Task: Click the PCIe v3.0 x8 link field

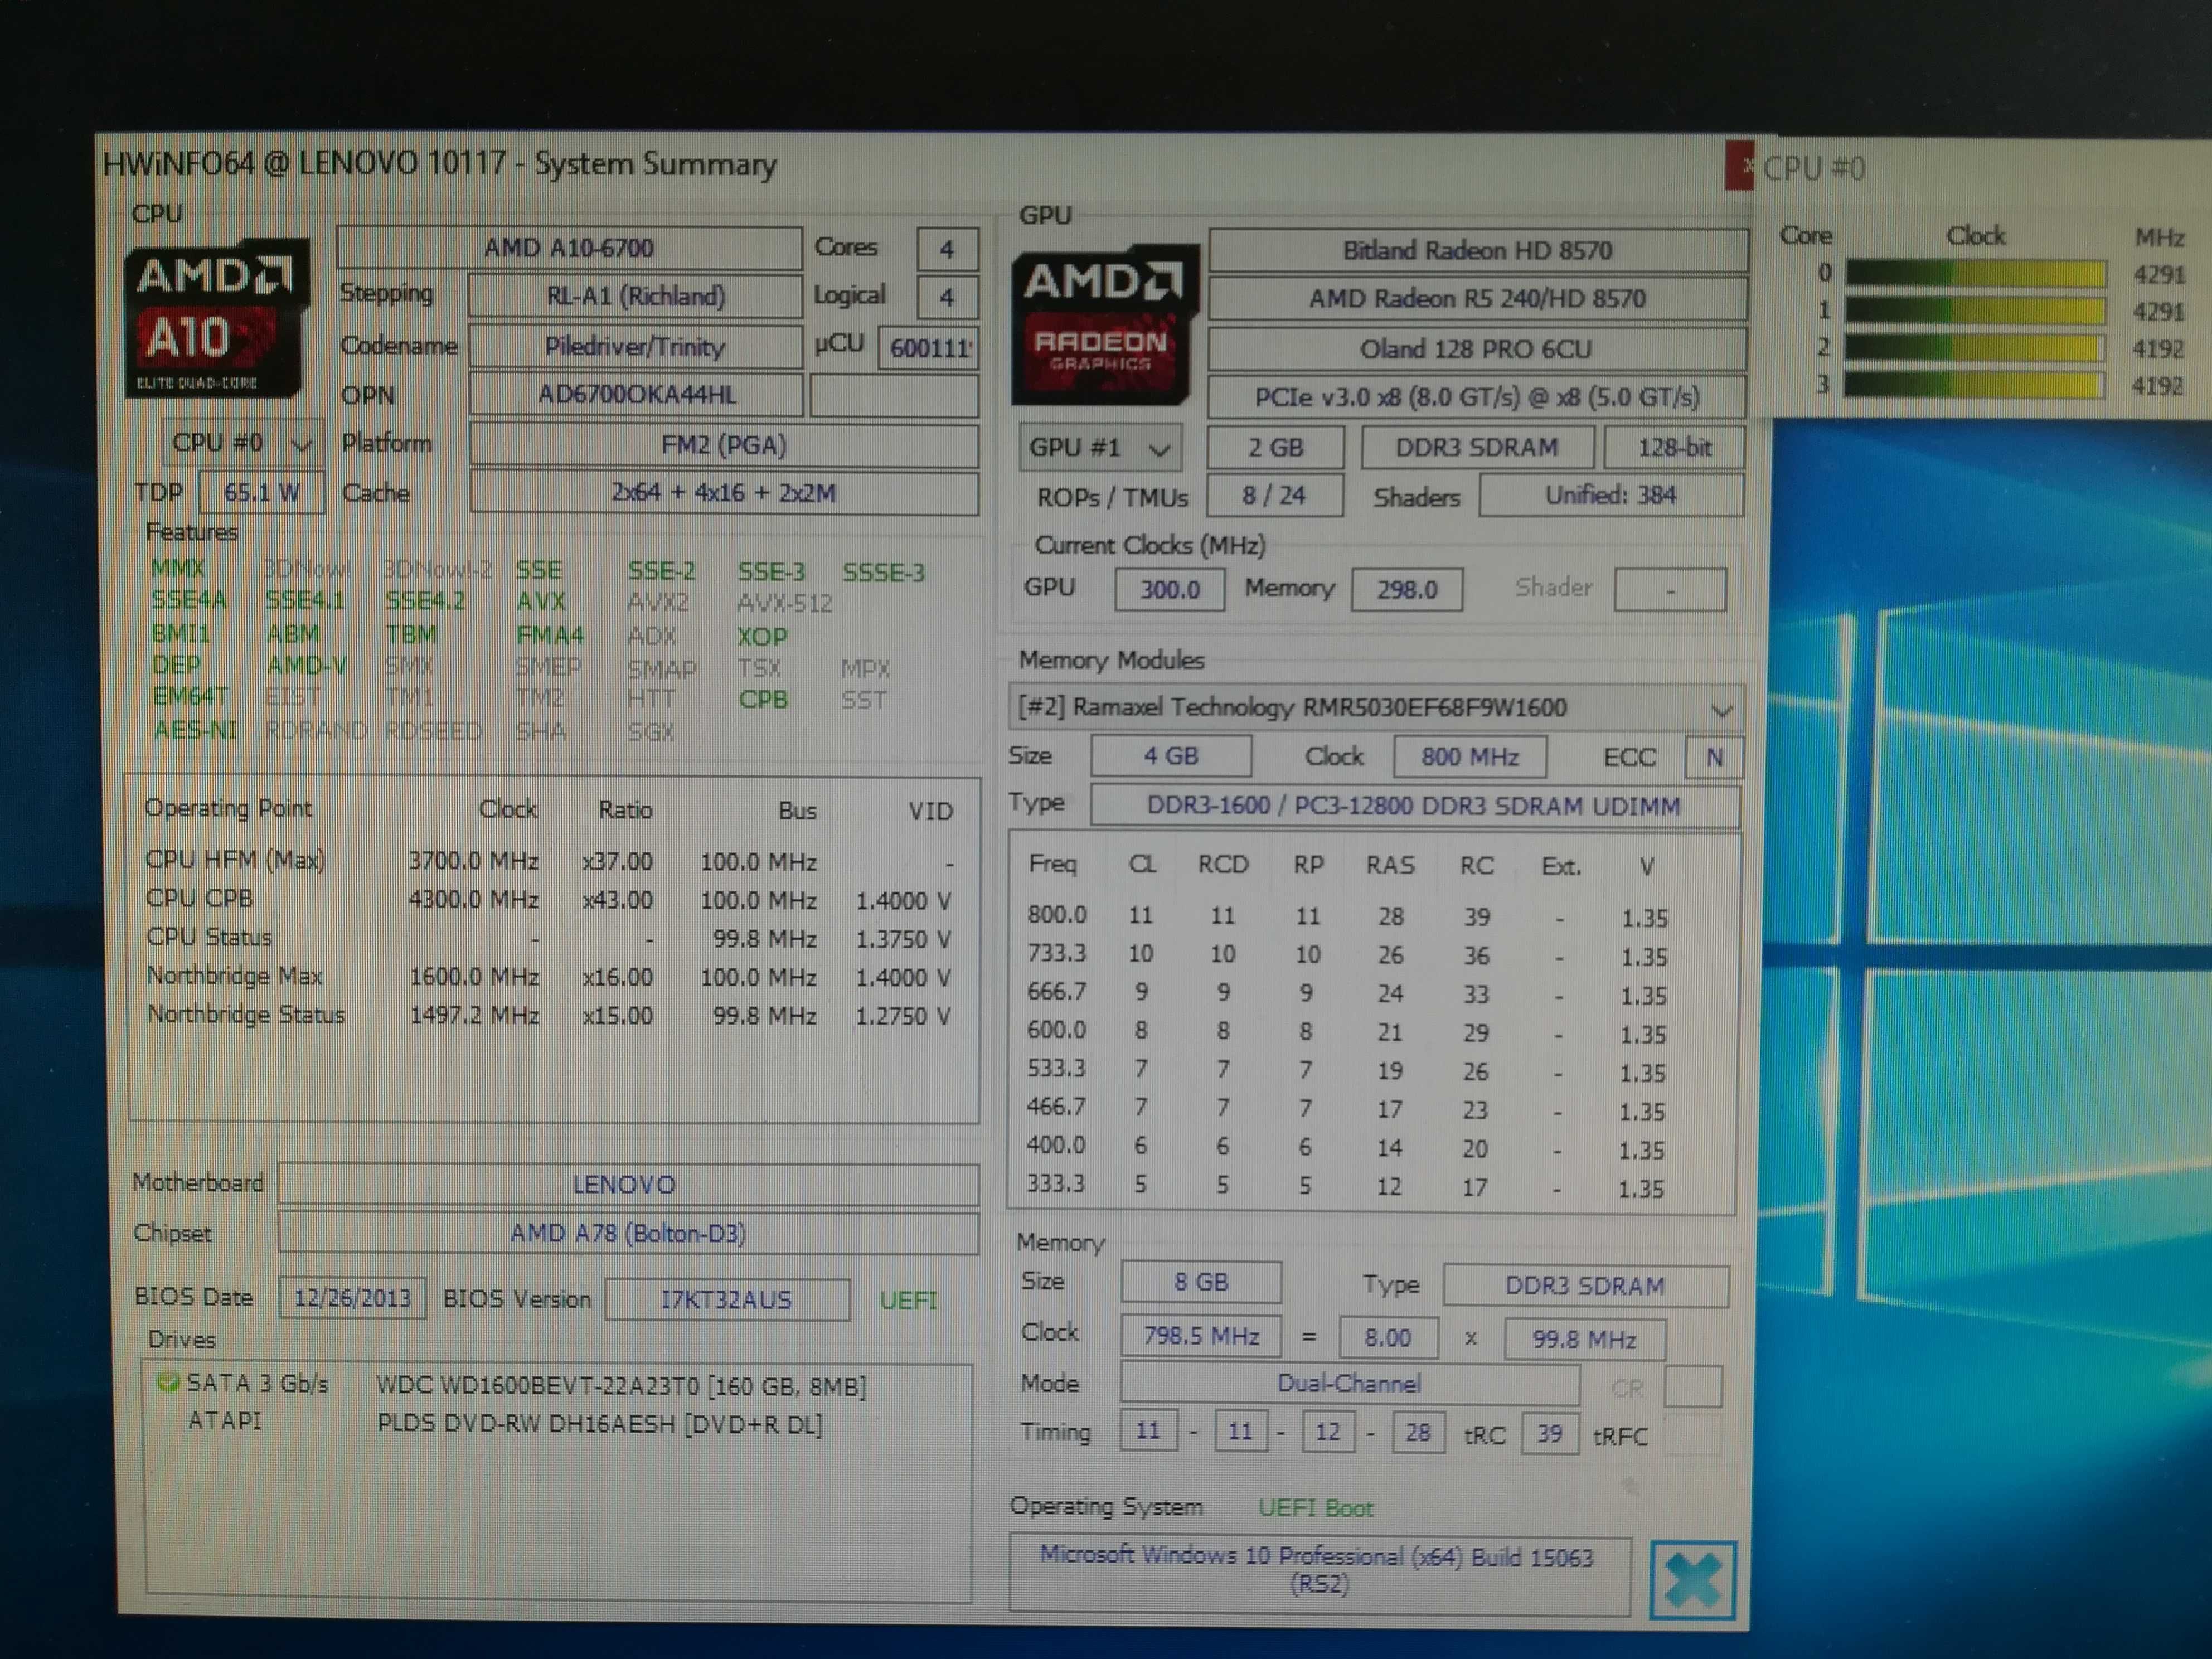Action: pyautogui.click(x=1476, y=398)
